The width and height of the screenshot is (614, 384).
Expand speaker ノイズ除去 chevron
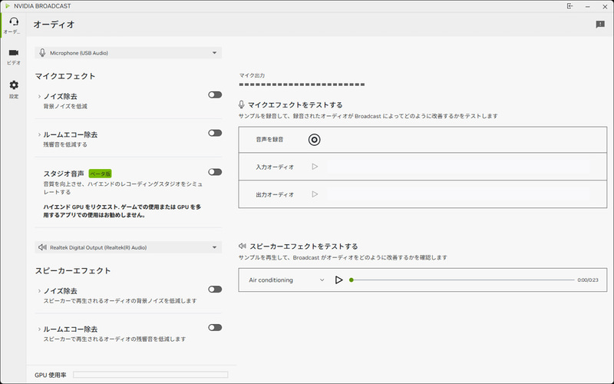coord(39,291)
